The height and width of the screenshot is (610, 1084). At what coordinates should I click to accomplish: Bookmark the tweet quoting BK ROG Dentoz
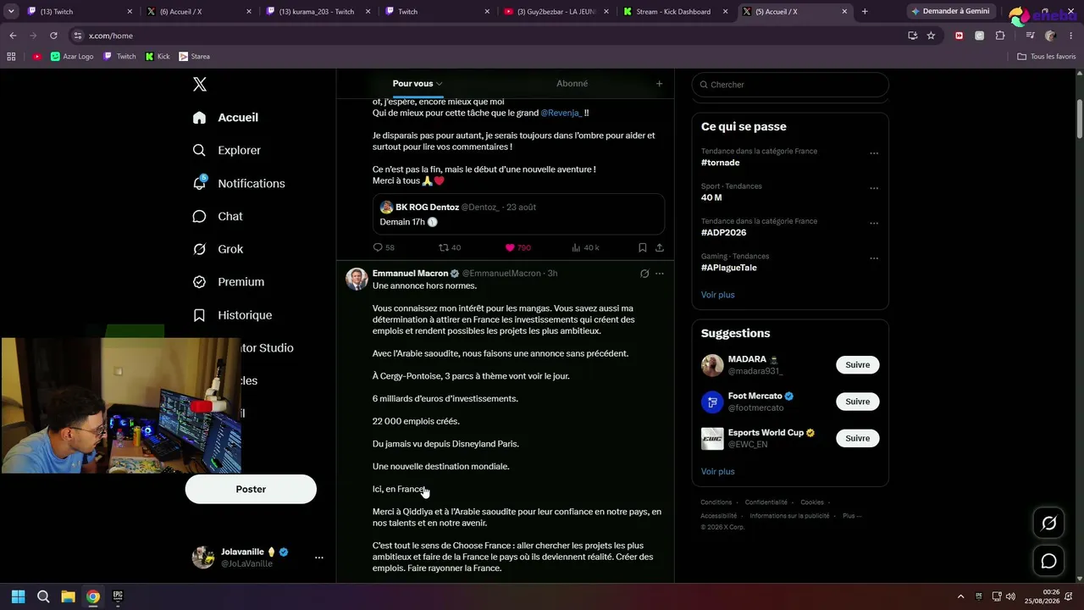tap(643, 247)
